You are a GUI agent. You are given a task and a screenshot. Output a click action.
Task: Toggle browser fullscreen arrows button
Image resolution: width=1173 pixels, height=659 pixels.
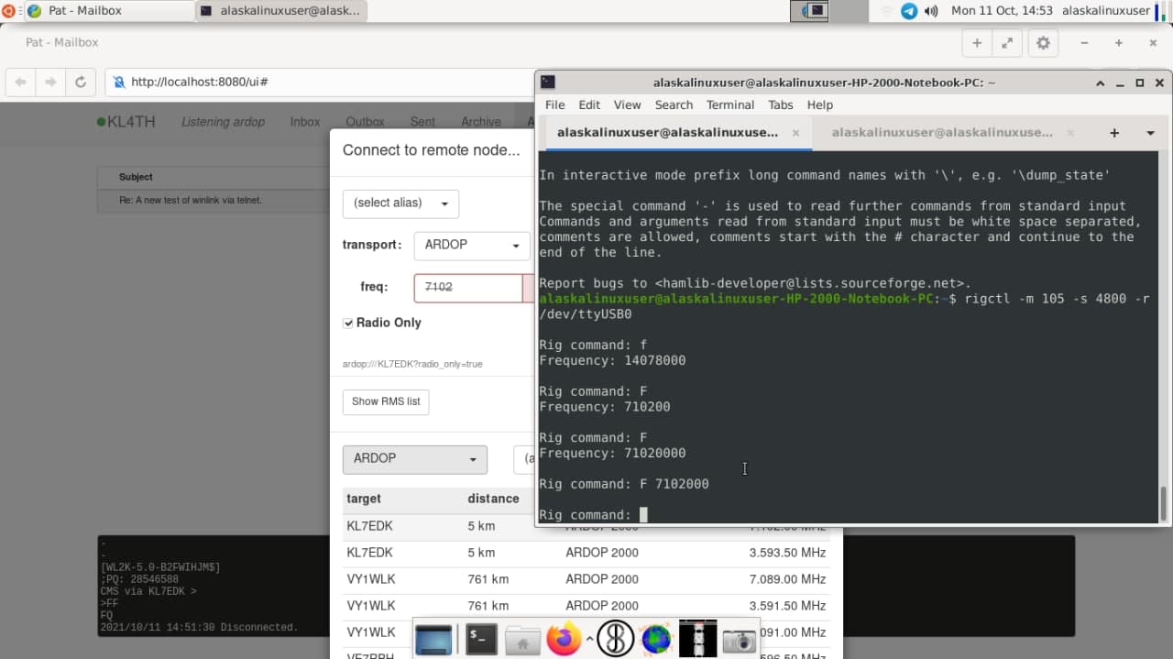pos(1007,43)
